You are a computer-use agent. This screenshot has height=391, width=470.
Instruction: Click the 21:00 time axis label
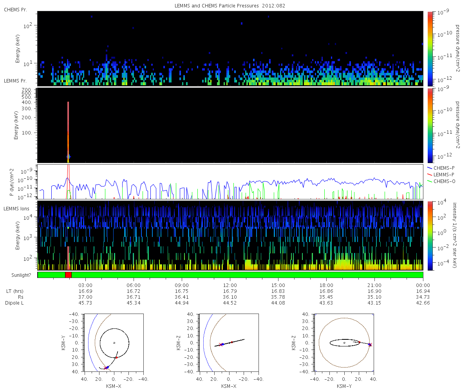pos(374,285)
